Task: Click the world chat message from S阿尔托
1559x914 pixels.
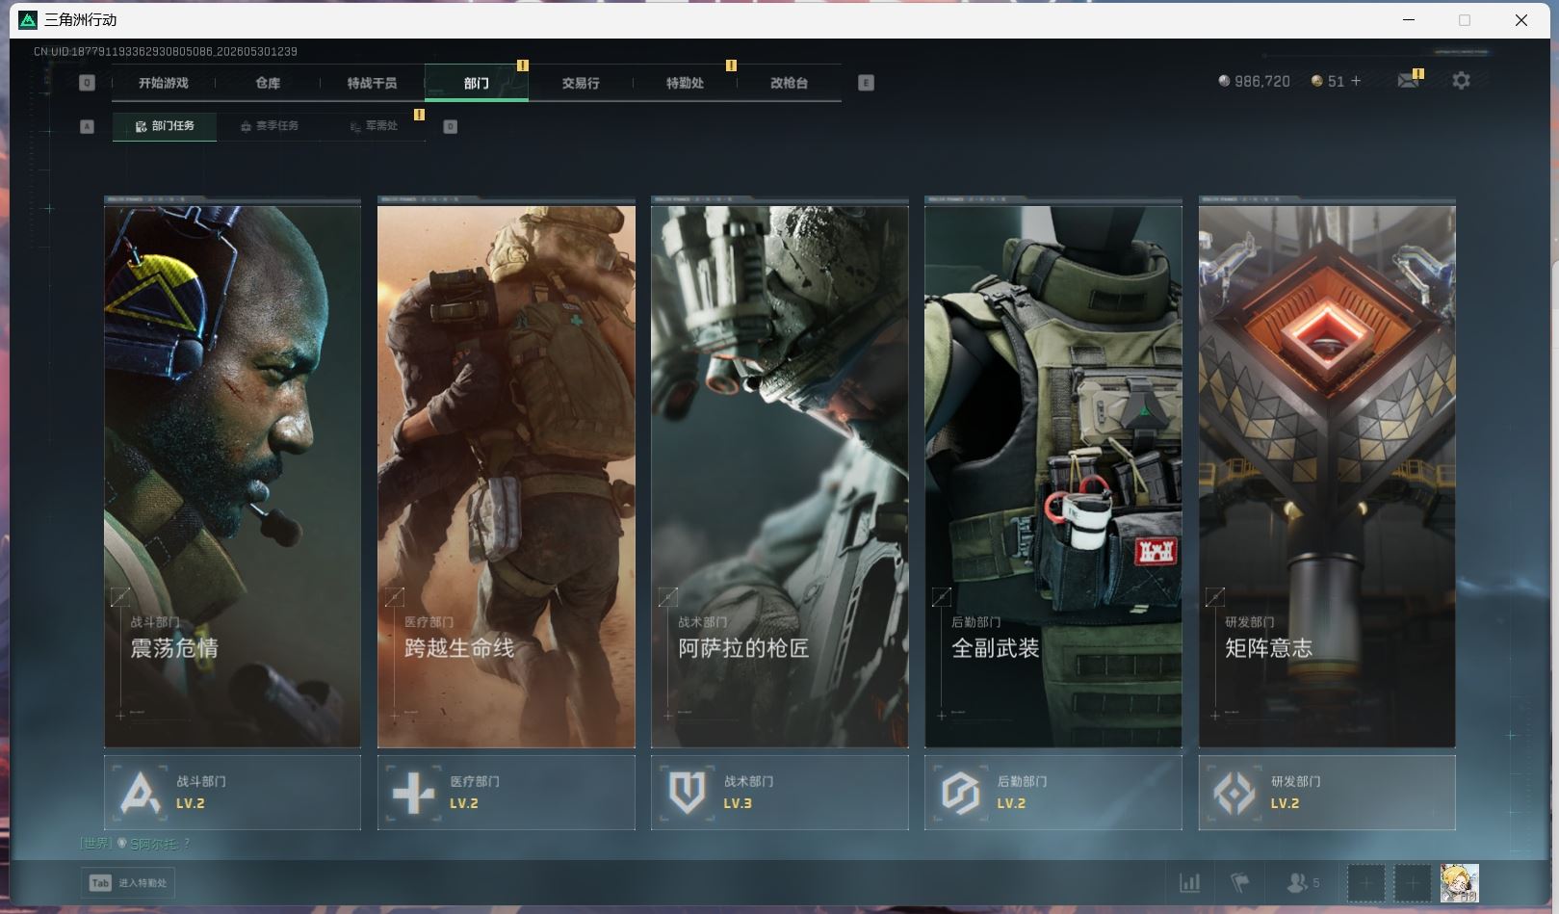Action: tap(135, 844)
